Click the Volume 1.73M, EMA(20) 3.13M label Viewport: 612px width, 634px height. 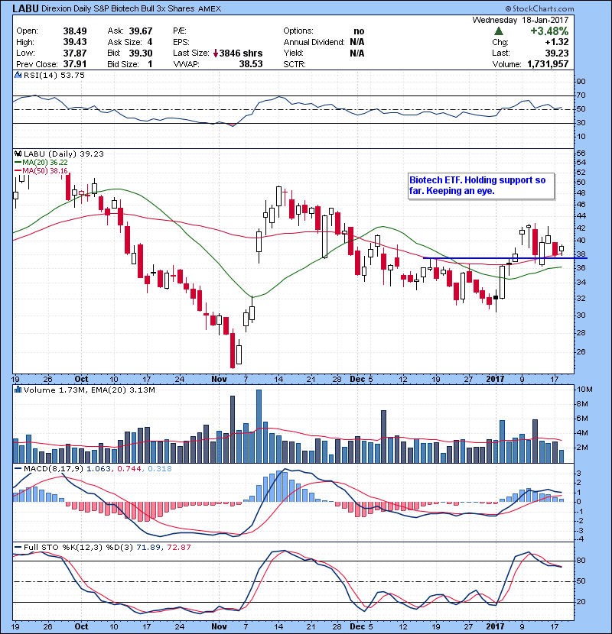pos(89,390)
